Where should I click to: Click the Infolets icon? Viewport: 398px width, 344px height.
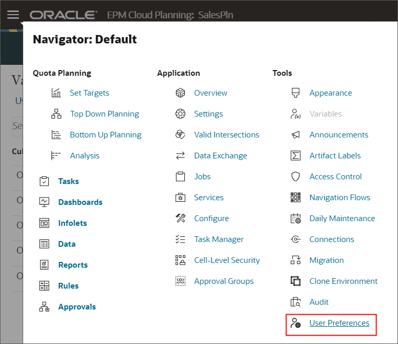(44, 223)
